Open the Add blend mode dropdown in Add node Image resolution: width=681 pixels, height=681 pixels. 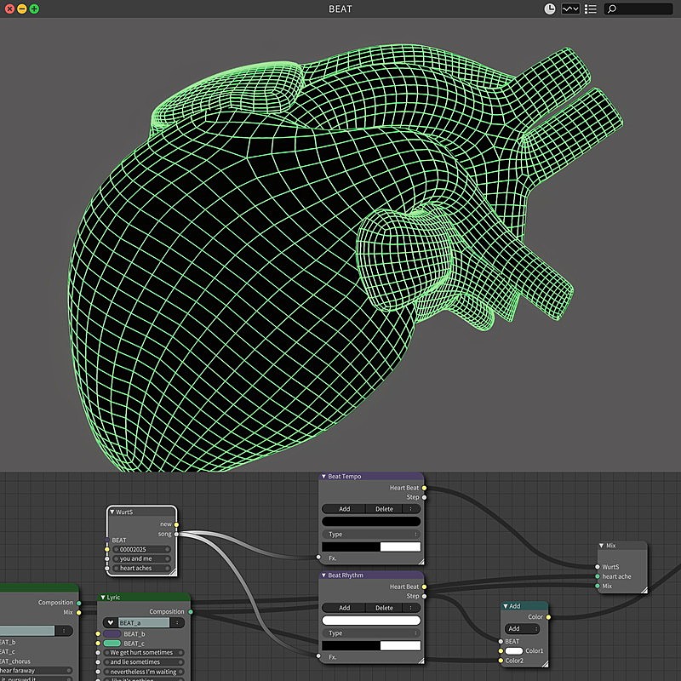click(x=522, y=629)
